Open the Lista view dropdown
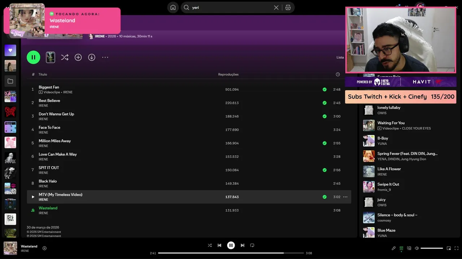Image resolution: width=462 pixels, height=259 pixels. [340, 57]
